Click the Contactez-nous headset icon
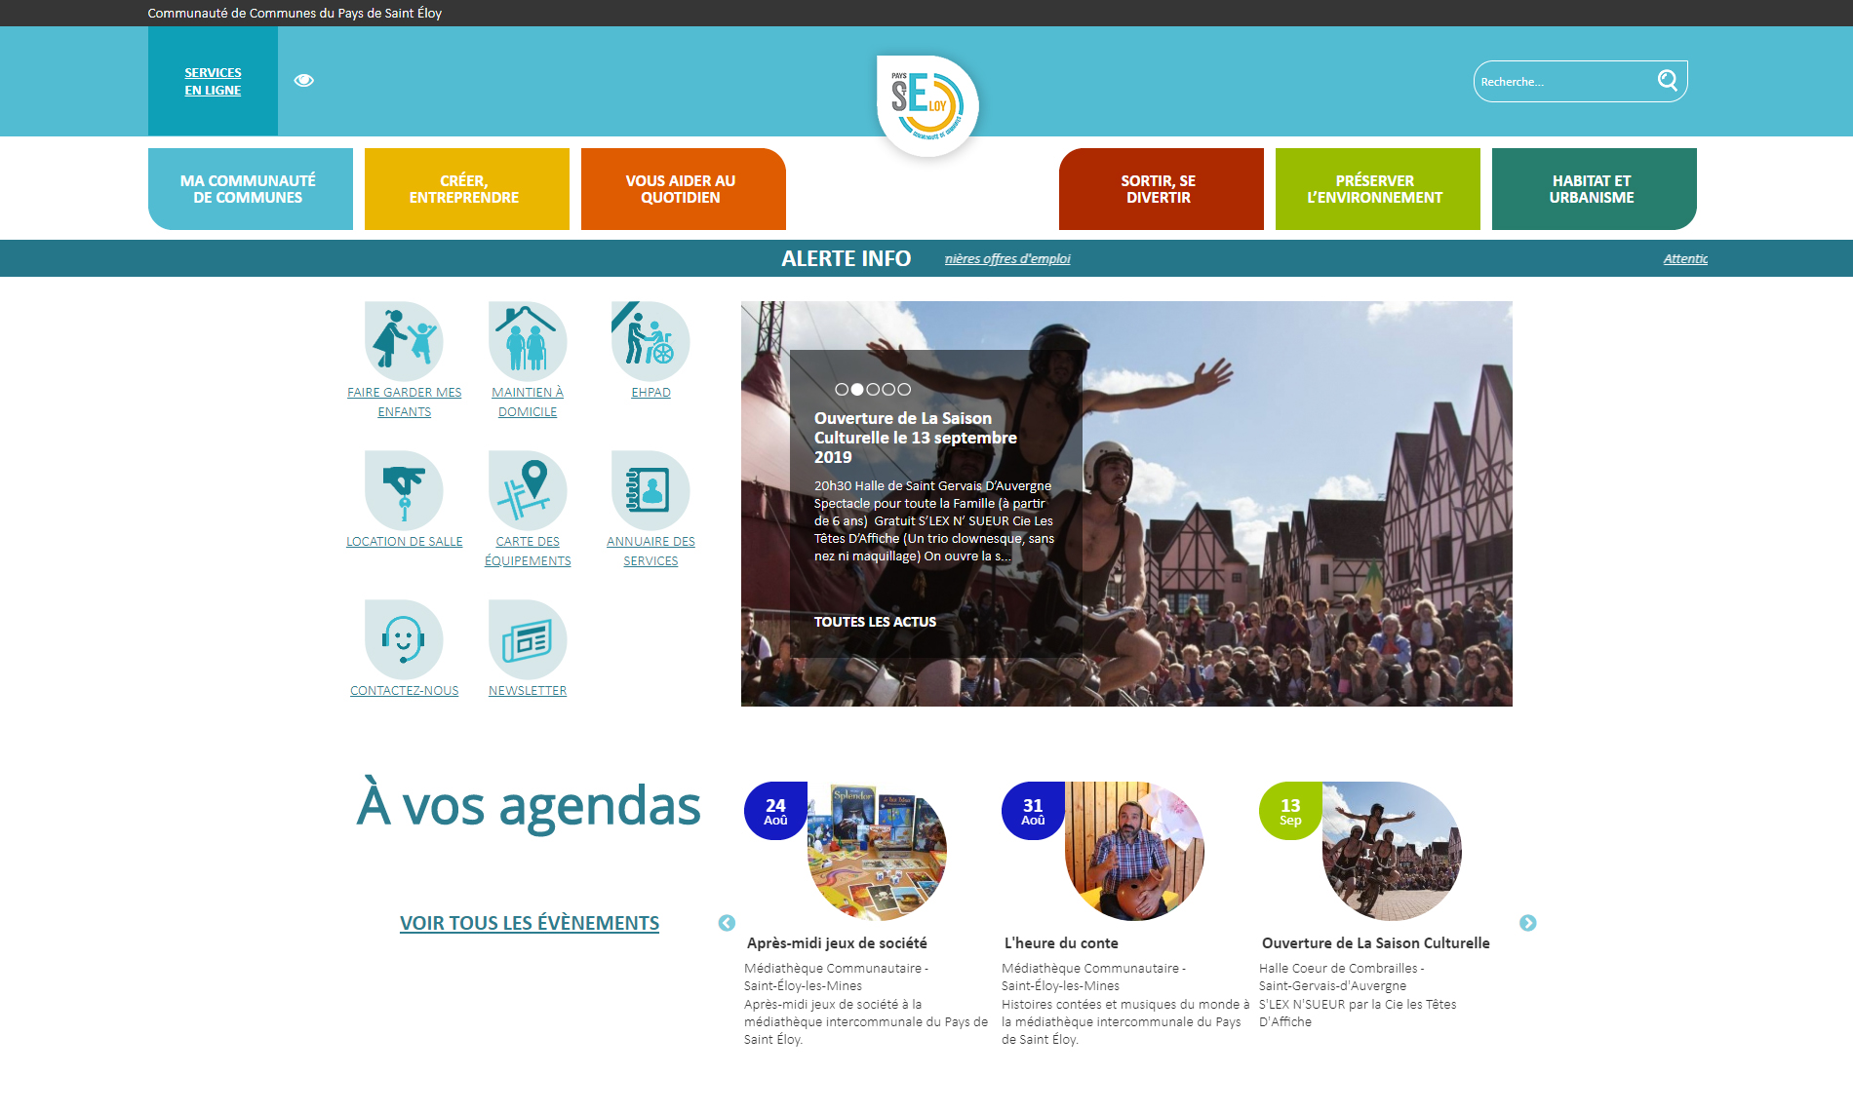 click(404, 639)
